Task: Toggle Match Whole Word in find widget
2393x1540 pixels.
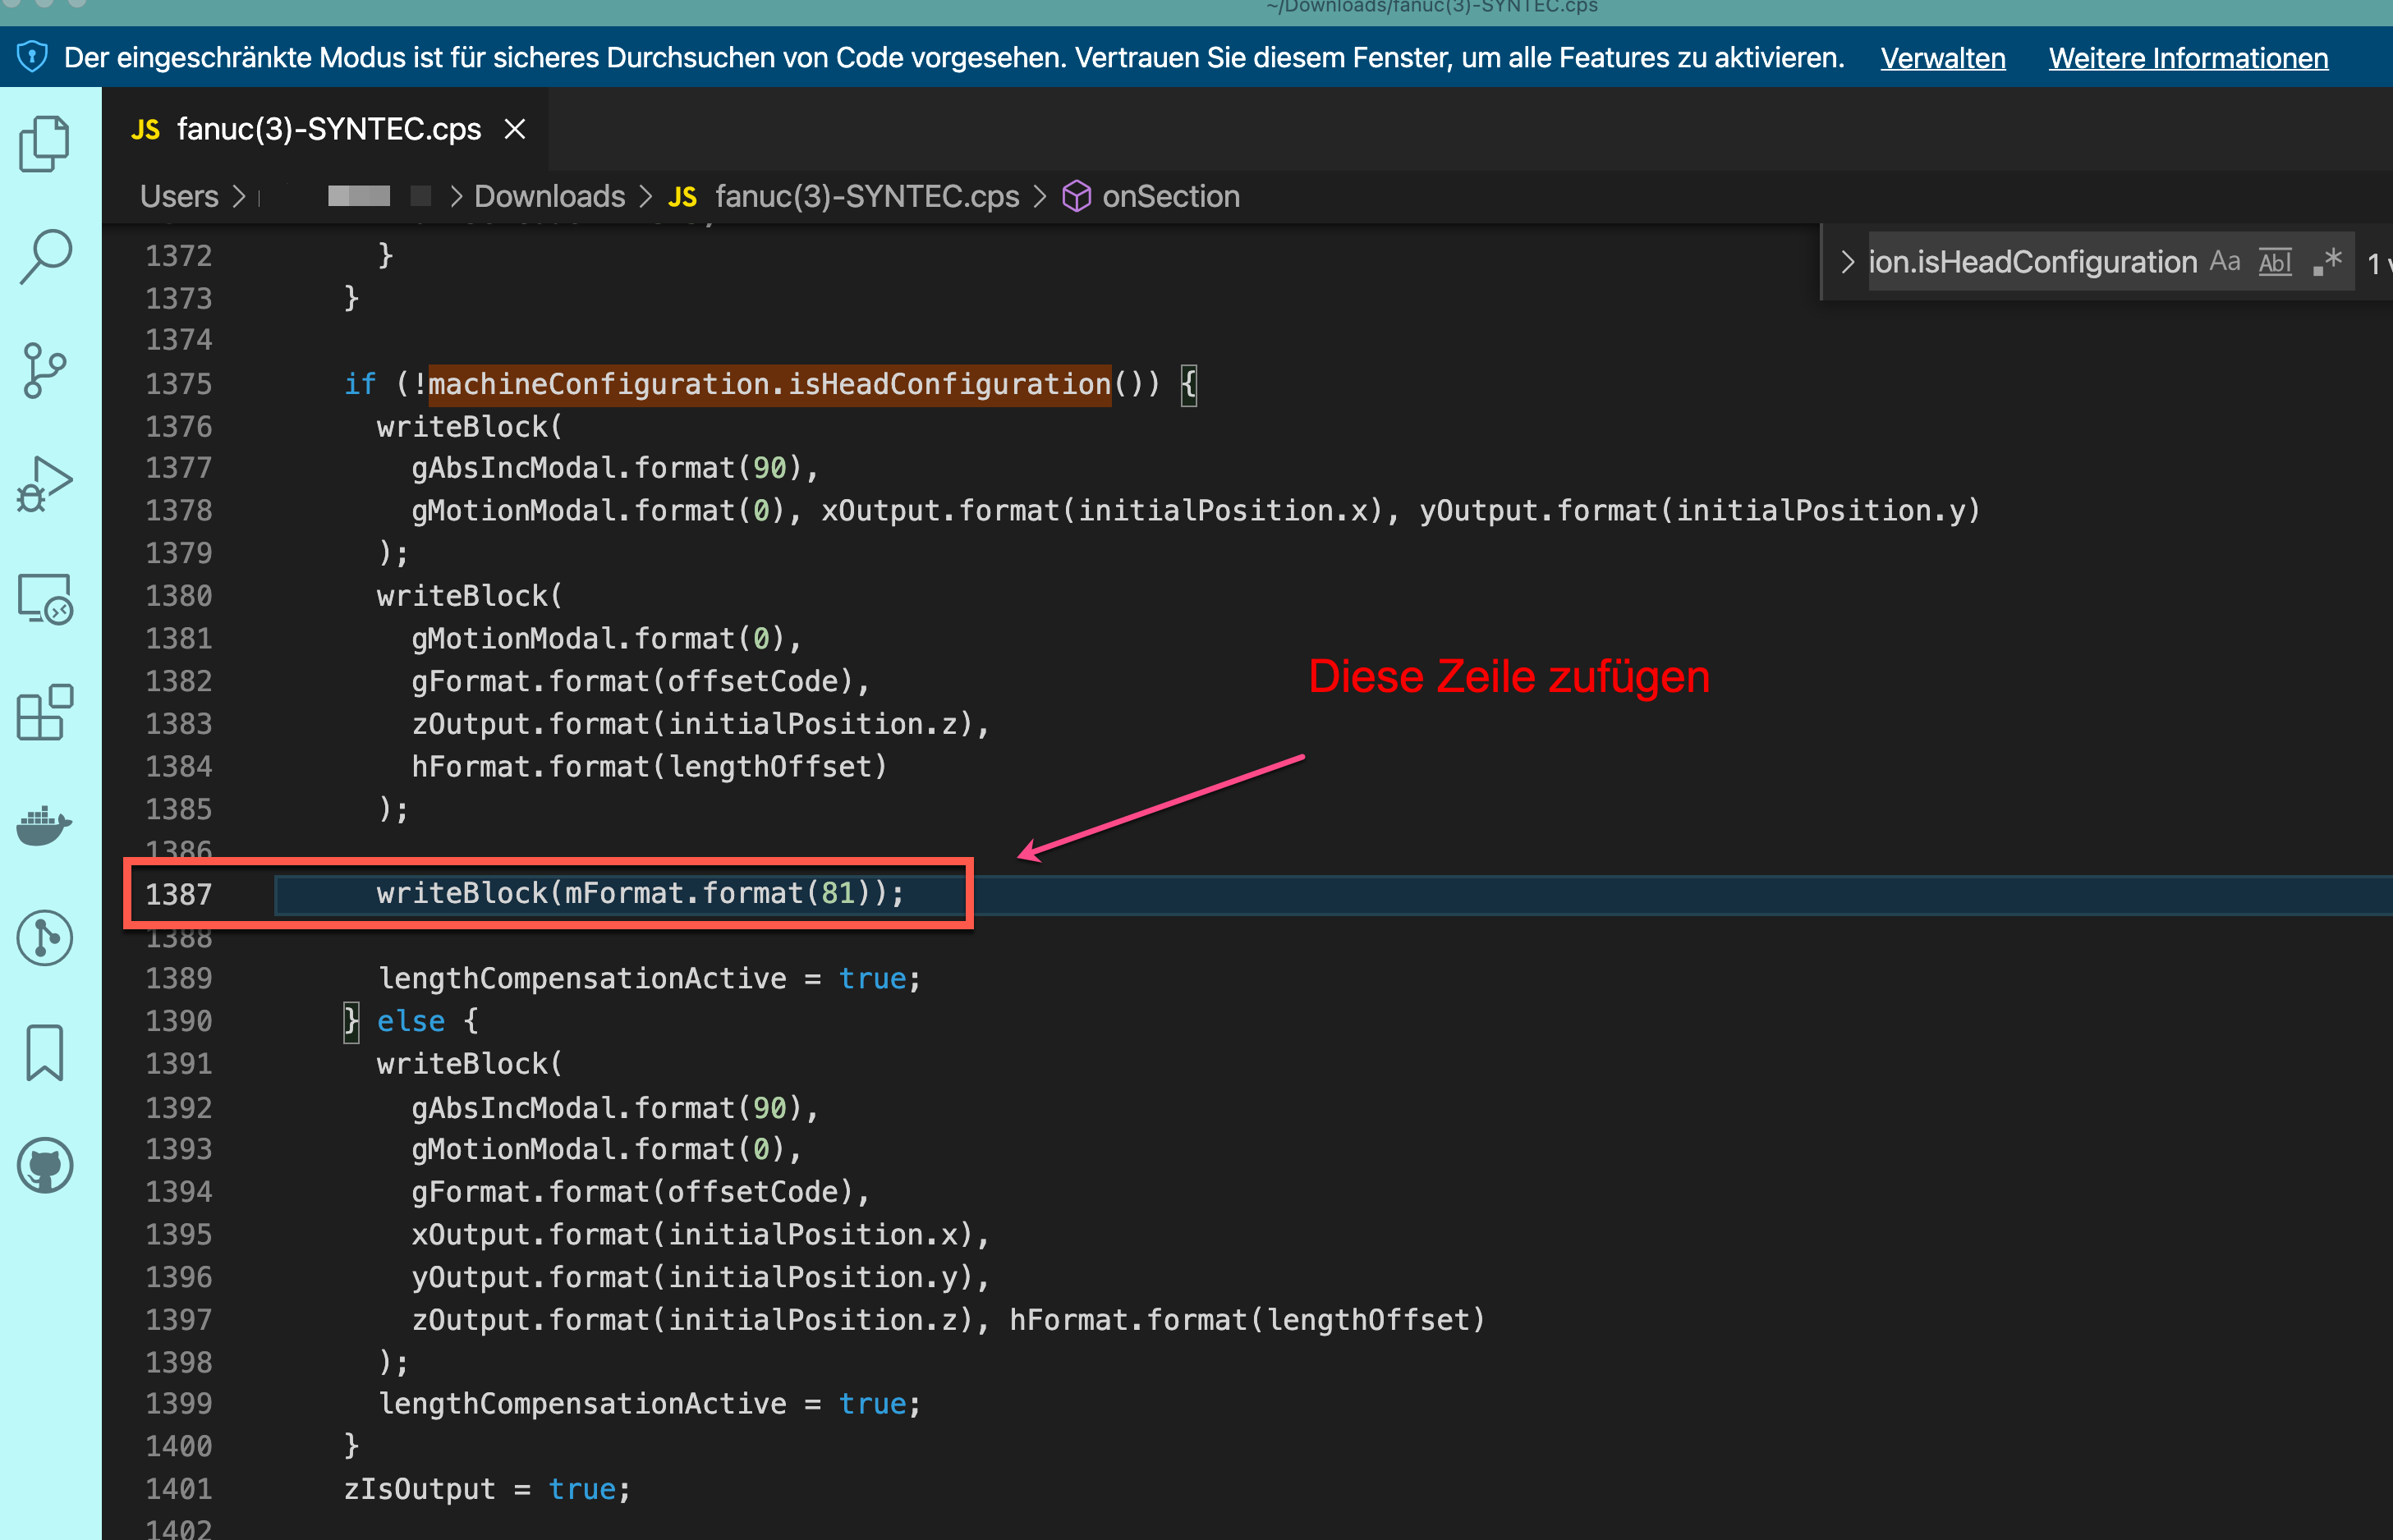Action: click(x=2275, y=262)
